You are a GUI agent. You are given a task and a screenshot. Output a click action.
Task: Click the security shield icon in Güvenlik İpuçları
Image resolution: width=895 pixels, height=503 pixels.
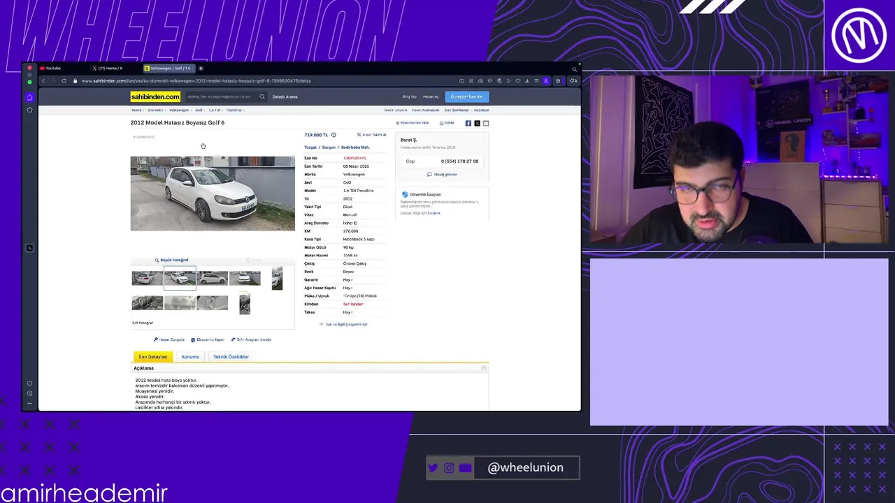point(404,194)
